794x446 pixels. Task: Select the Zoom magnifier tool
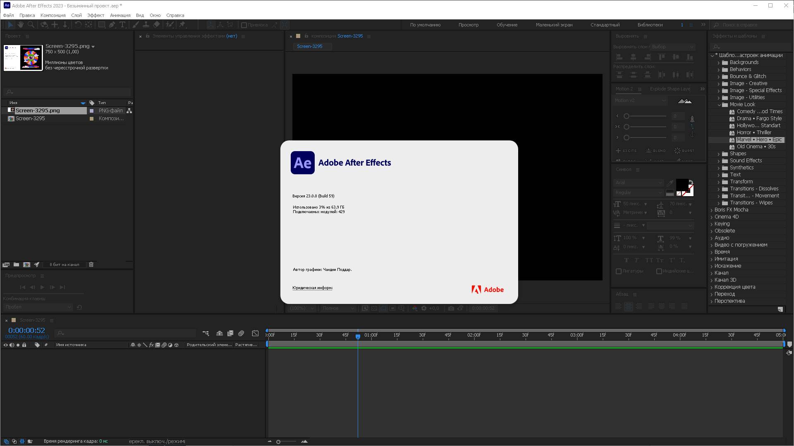(x=31, y=25)
